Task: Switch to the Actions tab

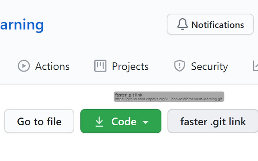Action: [52, 66]
